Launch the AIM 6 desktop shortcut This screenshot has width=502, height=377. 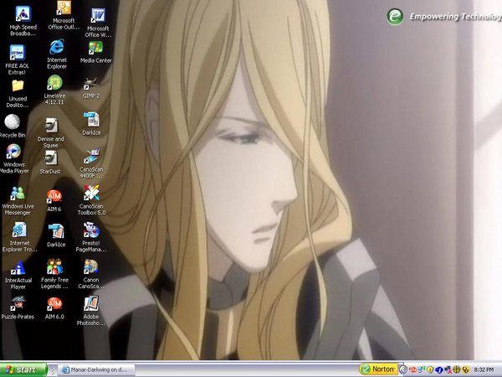pos(54,201)
